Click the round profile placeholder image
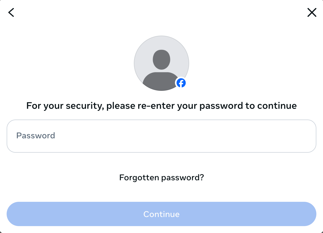This screenshot has width=323, height=233. pyautogui.click(x=161, y=63)
